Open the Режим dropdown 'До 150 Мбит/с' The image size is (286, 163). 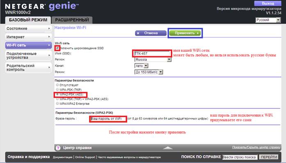coord(149,72)
